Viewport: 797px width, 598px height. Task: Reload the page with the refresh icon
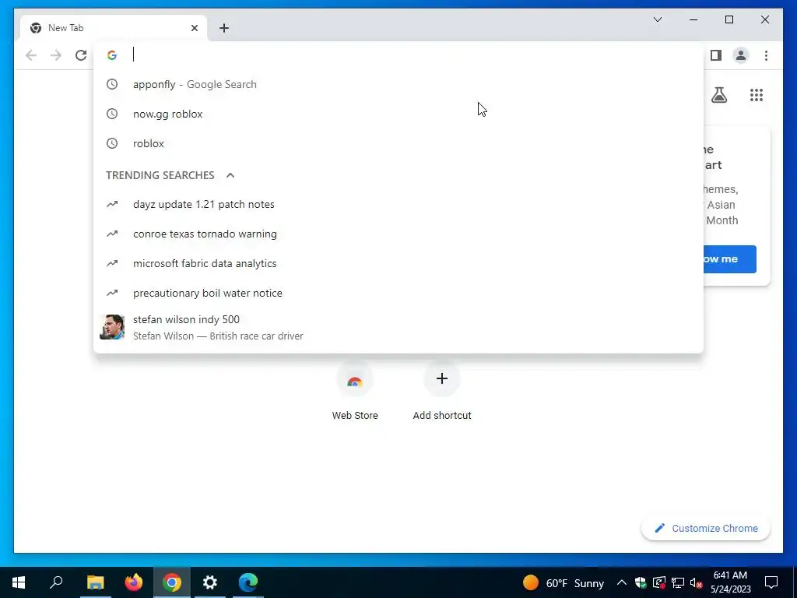coord(81,55)
